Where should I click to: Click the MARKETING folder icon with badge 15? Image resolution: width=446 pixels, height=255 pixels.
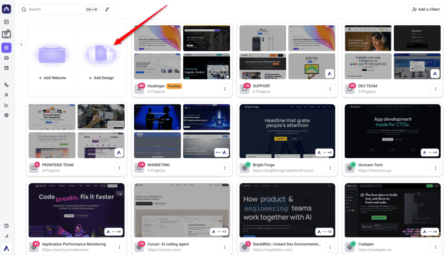click(x=139, y=168)
